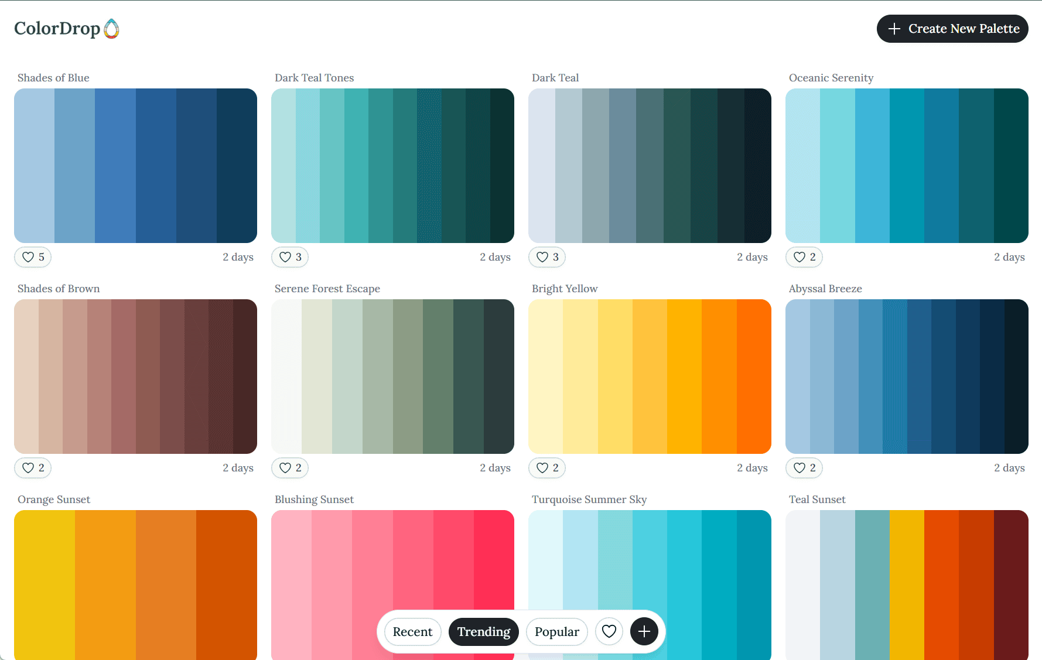
Task: Like the Serene Forest Escape palette
Action: click(289, 468)
